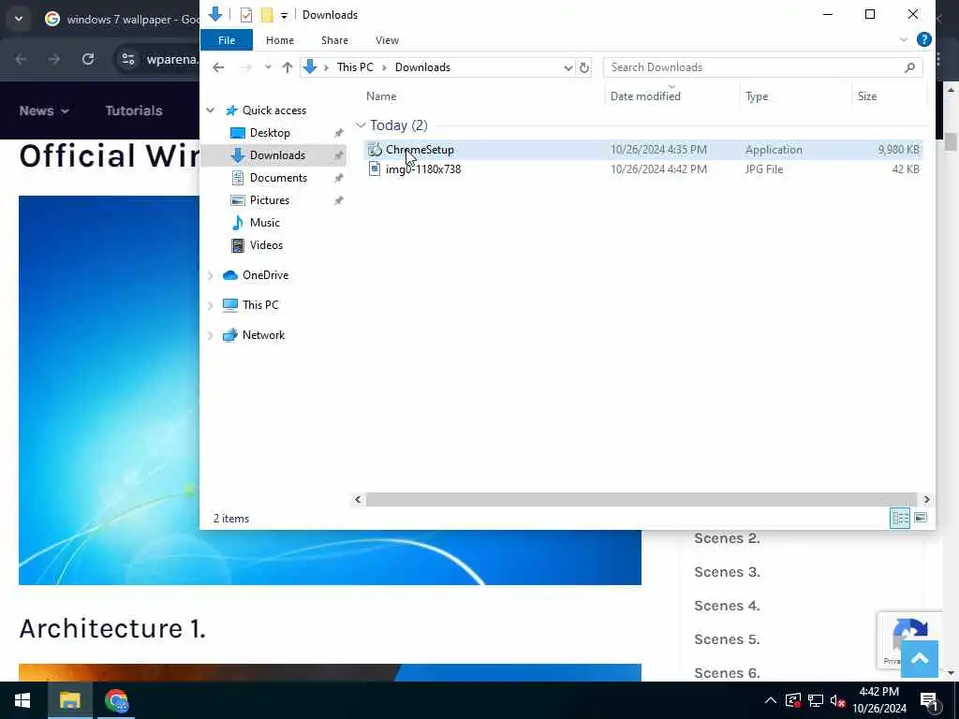Click the search magnifier icon
959x719 pixels.
(909, 67)
